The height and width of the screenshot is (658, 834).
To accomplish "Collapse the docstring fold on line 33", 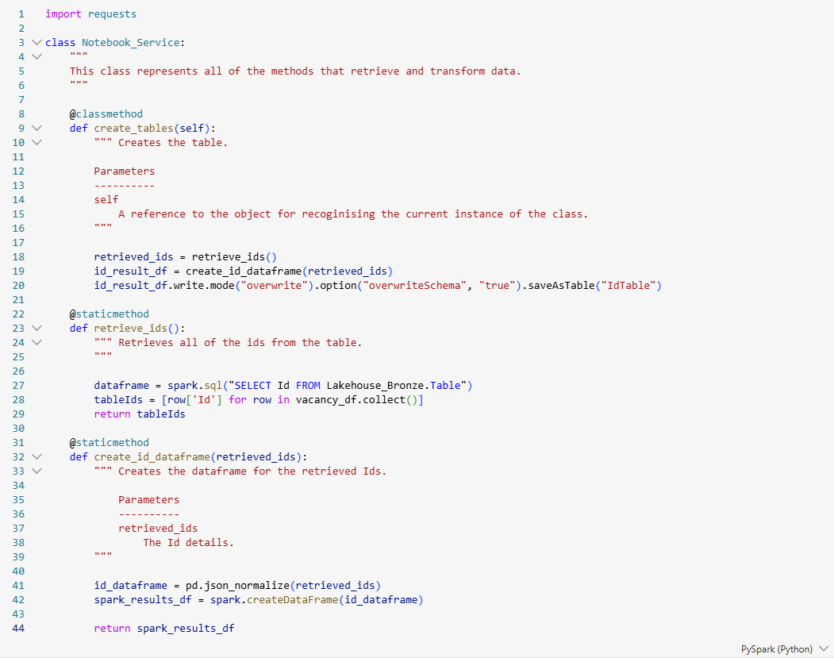I will point(36,471).
